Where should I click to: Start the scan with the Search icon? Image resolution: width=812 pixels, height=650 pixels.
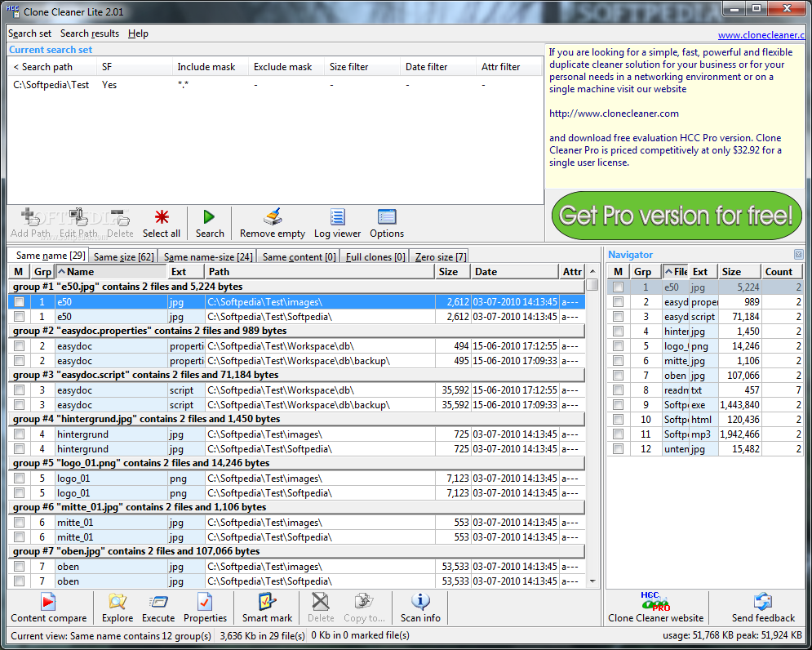(x=210, y=217)
